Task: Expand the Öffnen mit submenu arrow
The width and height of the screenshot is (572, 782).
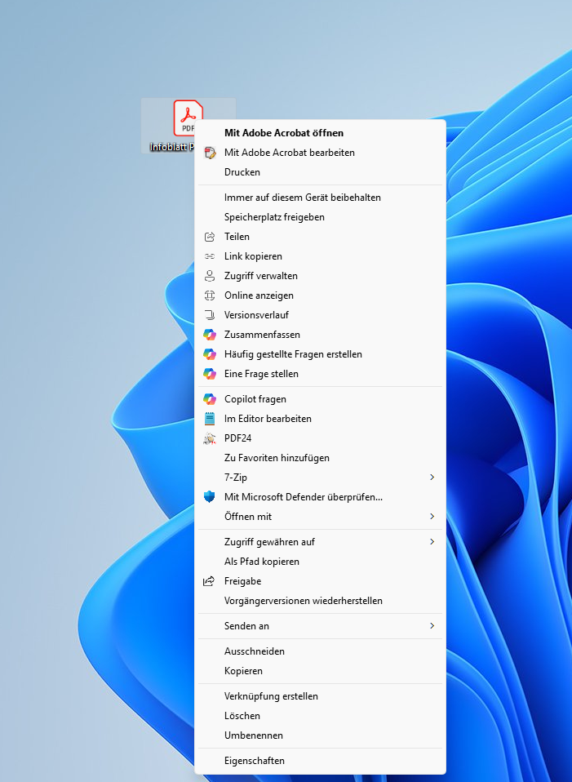Action: [x=432, y=516]
